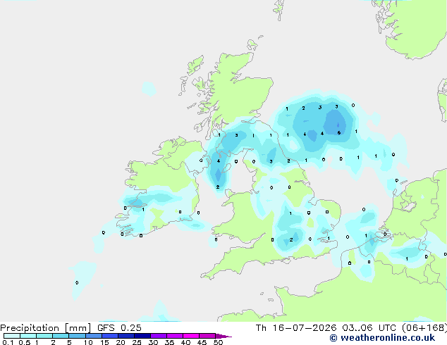Click the 15–20 mm blue legend swatch
The height and width of the screenshot is (345, 447).
click(110, 336)
